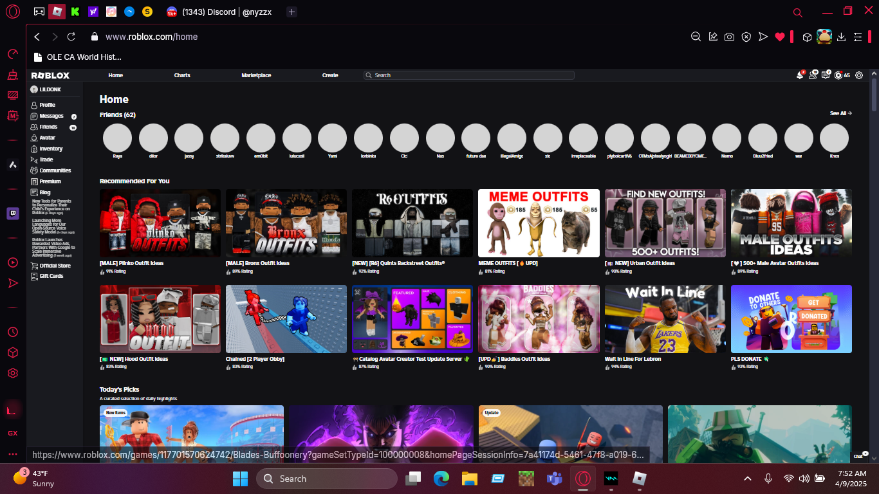This screenshot has width=879, height=494.
Task: Reload the current page
Action: click(71, 37)
